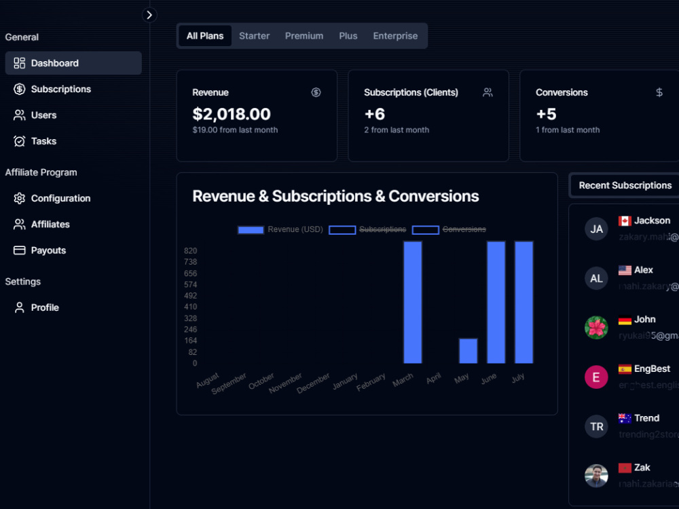Click the Revenue card dollar circle icon
The height and width of the screenshot is (509, 679).
tap(316, 92)
